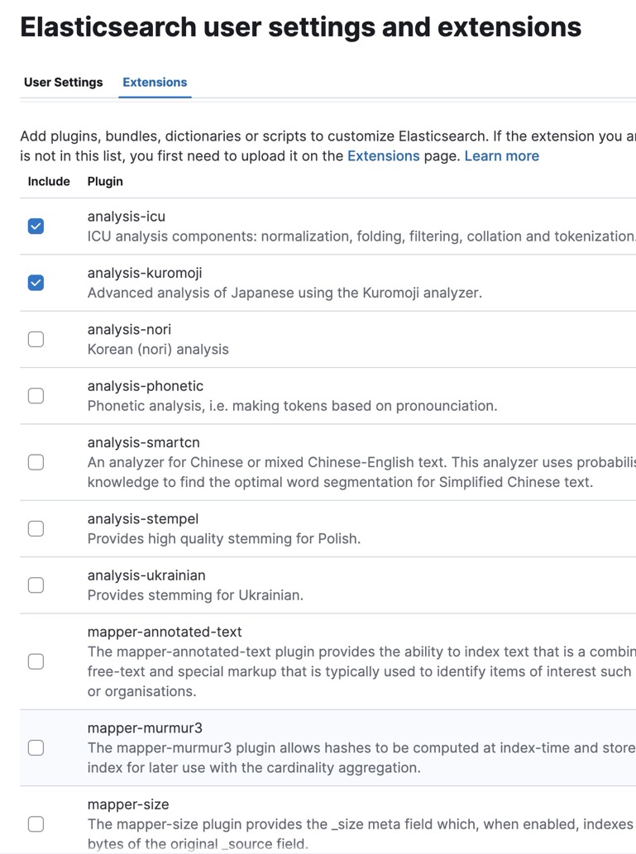Screen dimensions: 636x854
Task: Click the analysis-nori plugin name
Action: (x=129, y=329)
